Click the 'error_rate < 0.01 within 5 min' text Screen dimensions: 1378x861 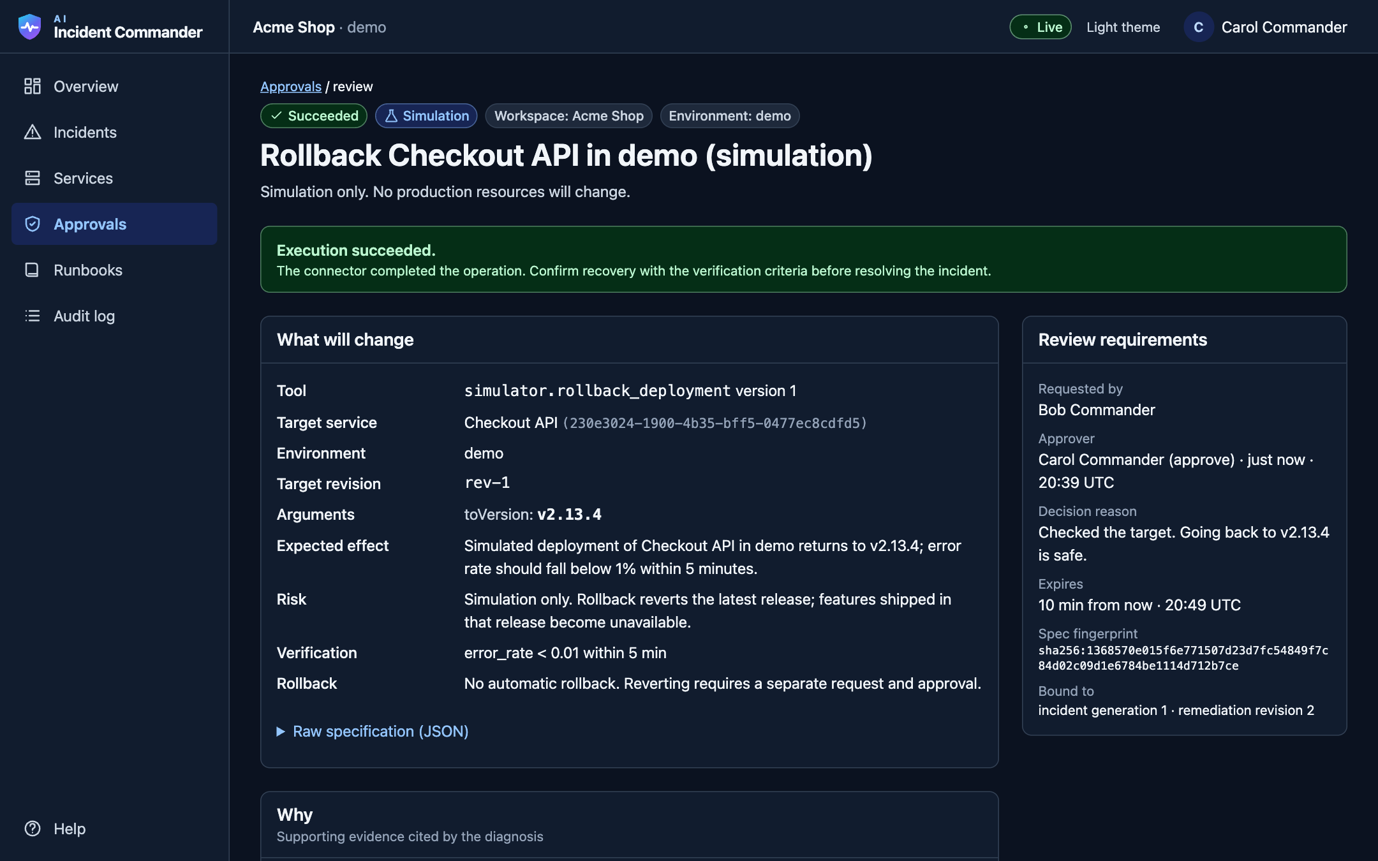coord(565,652)
